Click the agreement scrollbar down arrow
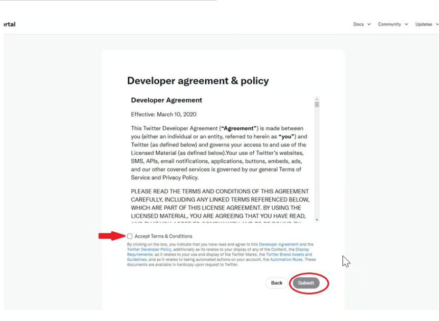The height and width of the screenshot is (321, 439). point(317,220)
